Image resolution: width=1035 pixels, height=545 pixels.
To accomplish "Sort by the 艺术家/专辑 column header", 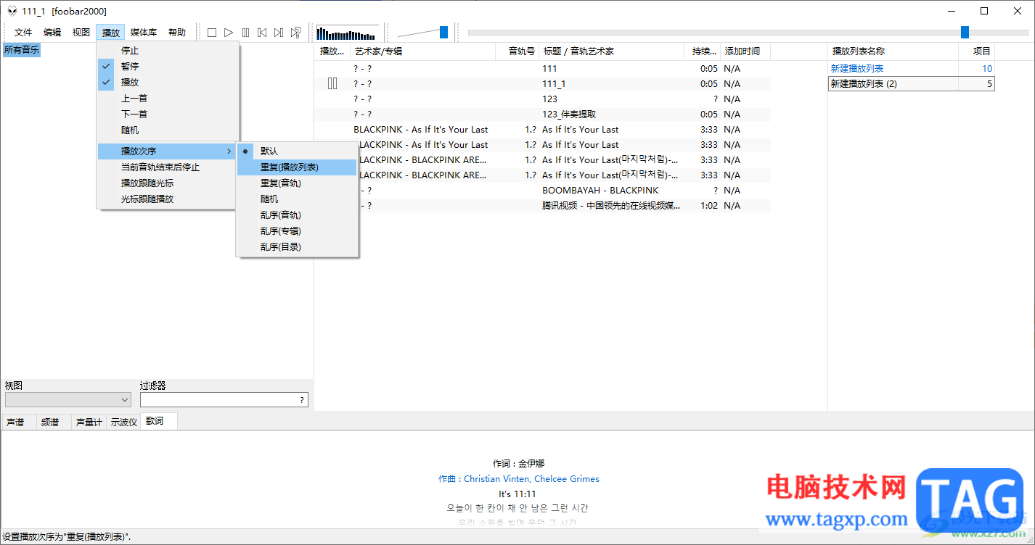I will [x=423, y=51].
